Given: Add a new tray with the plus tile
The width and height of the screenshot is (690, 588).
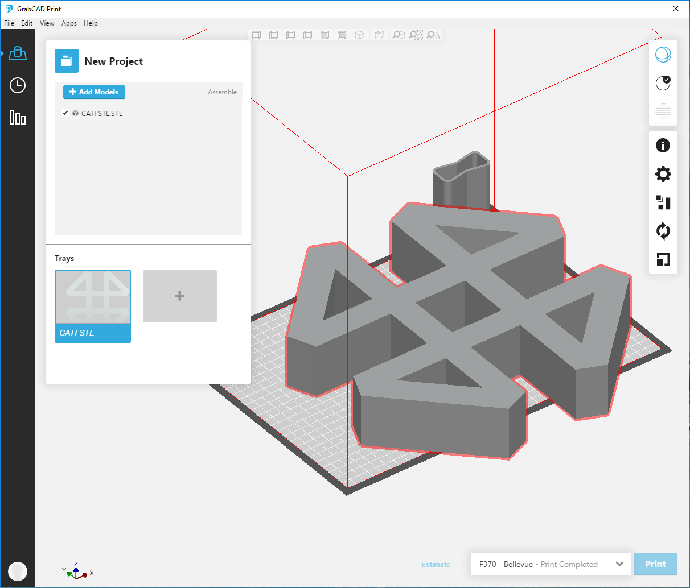Looking at the screenshot, I should 180,296.
